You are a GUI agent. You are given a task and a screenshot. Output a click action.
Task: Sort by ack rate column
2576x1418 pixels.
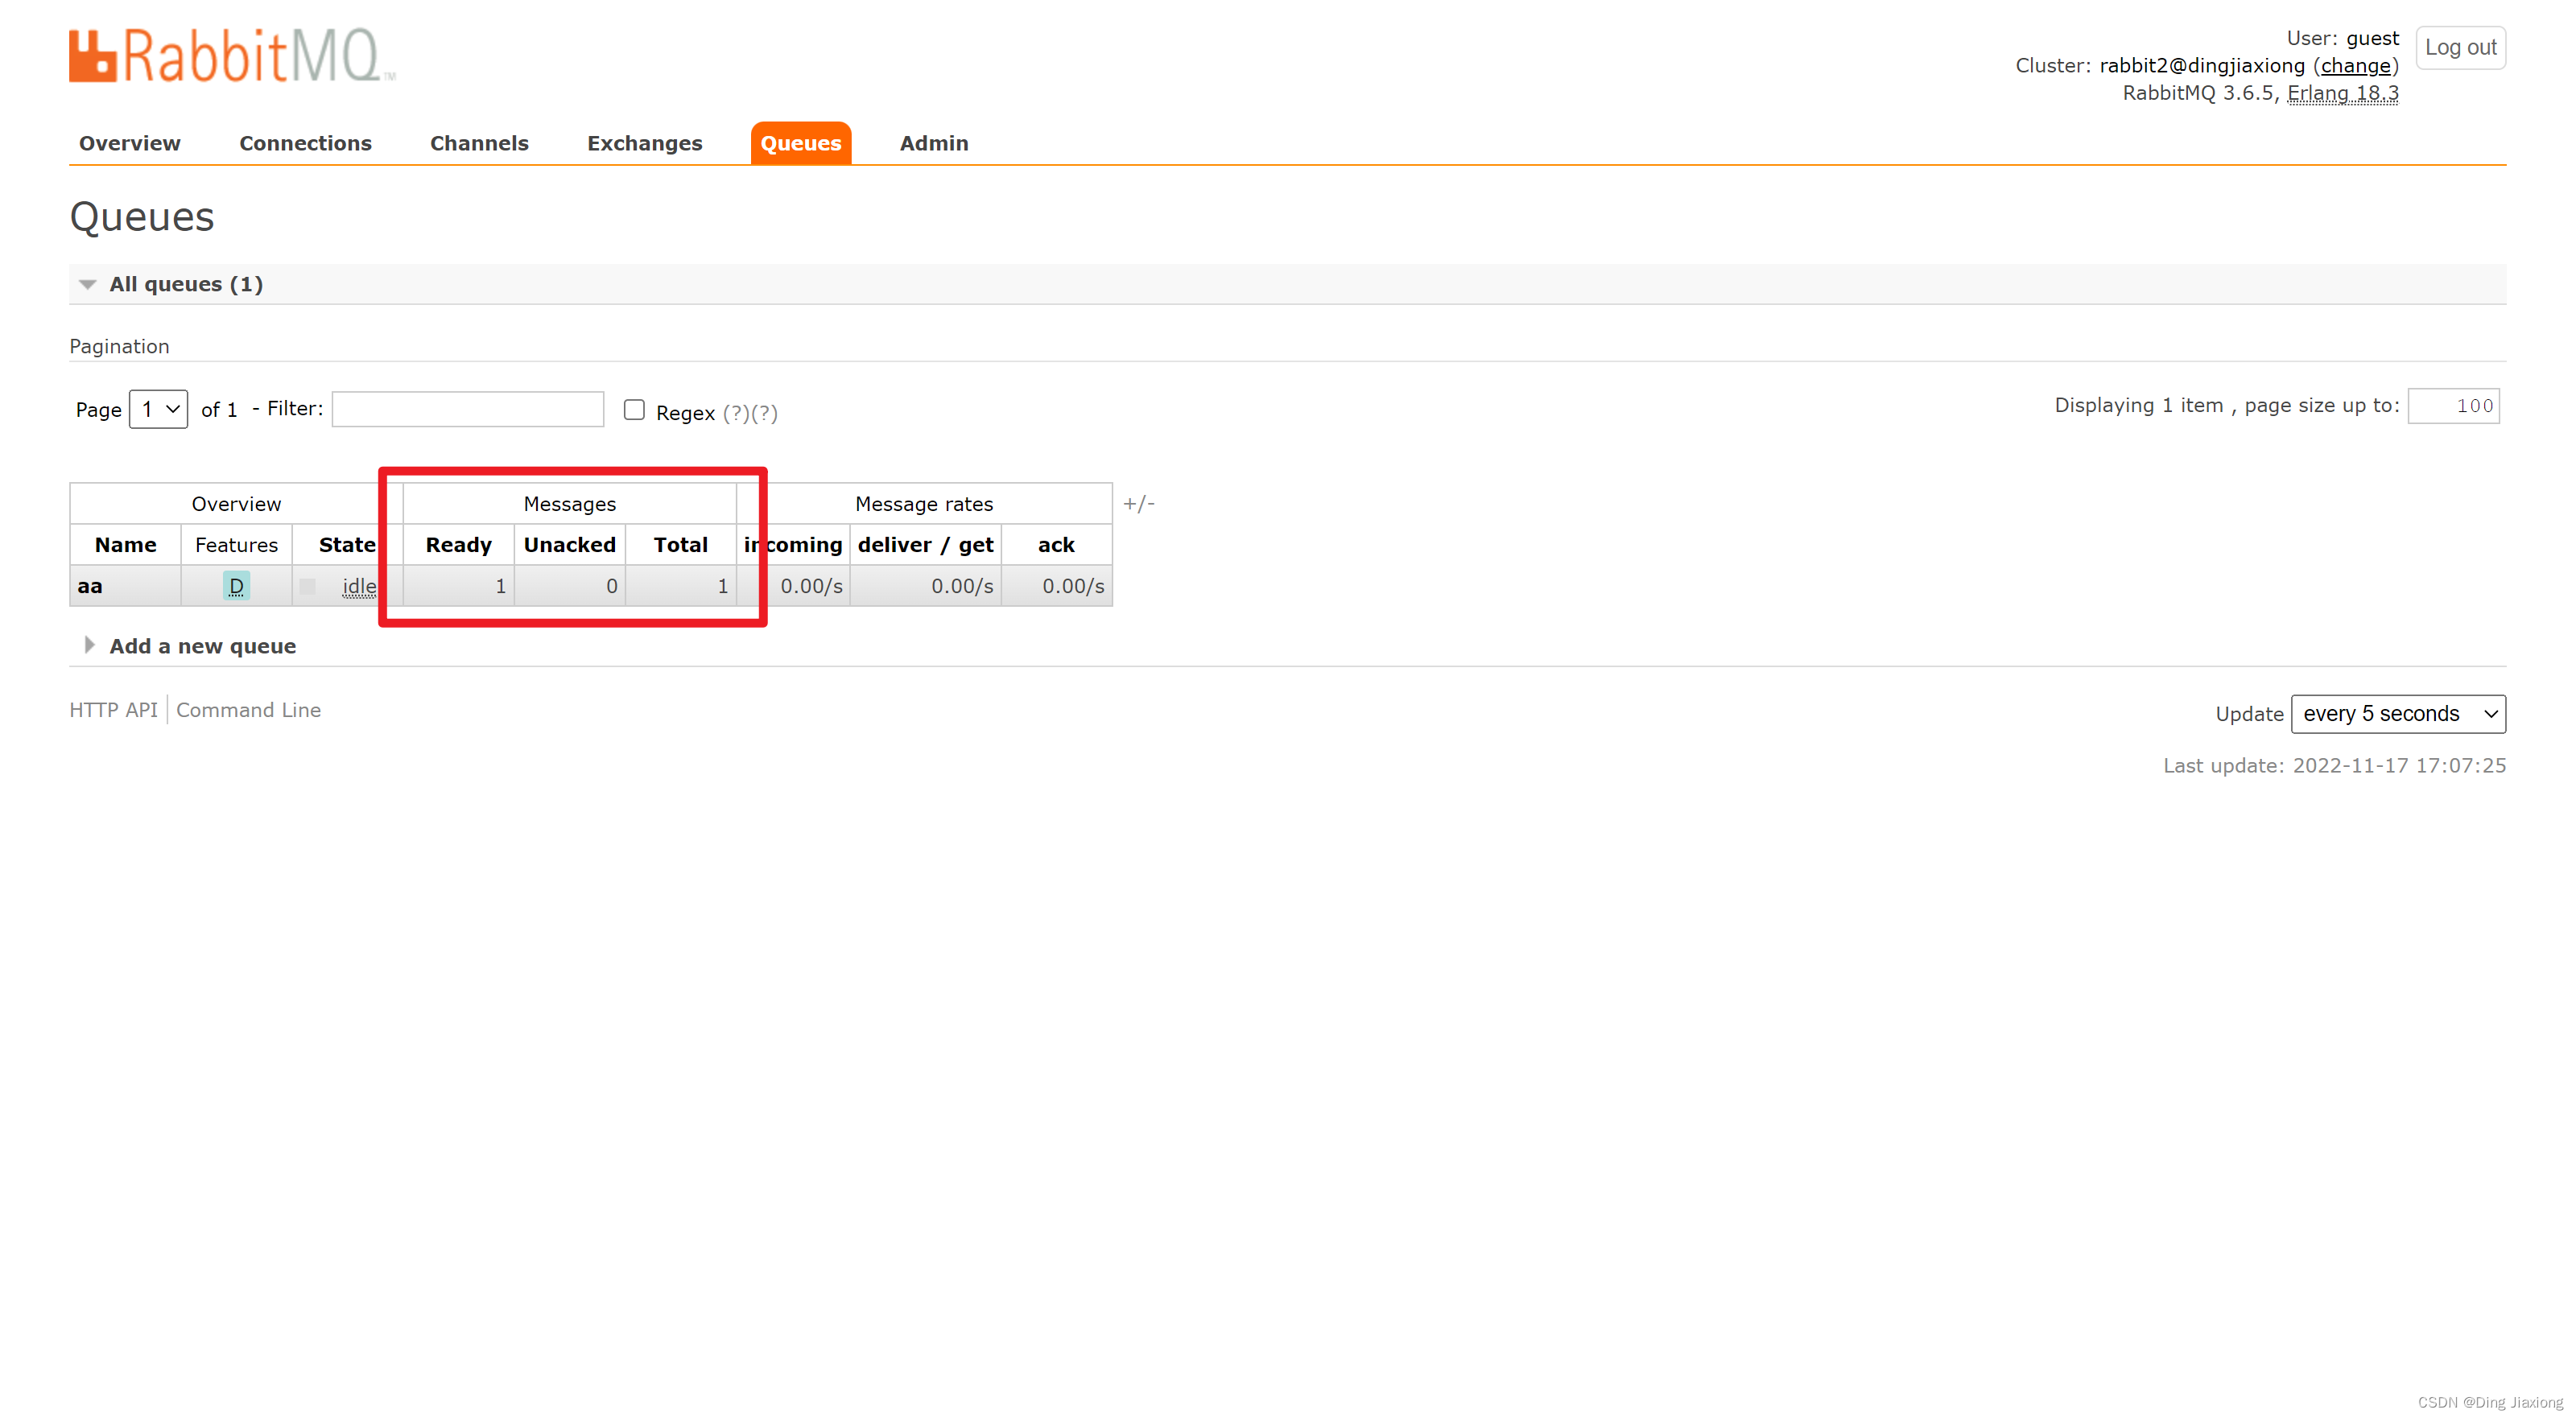coord(1056,545)
